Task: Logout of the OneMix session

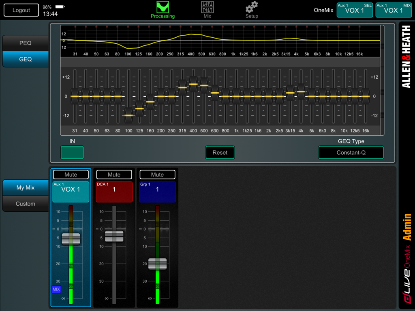Action: point(21,10)
